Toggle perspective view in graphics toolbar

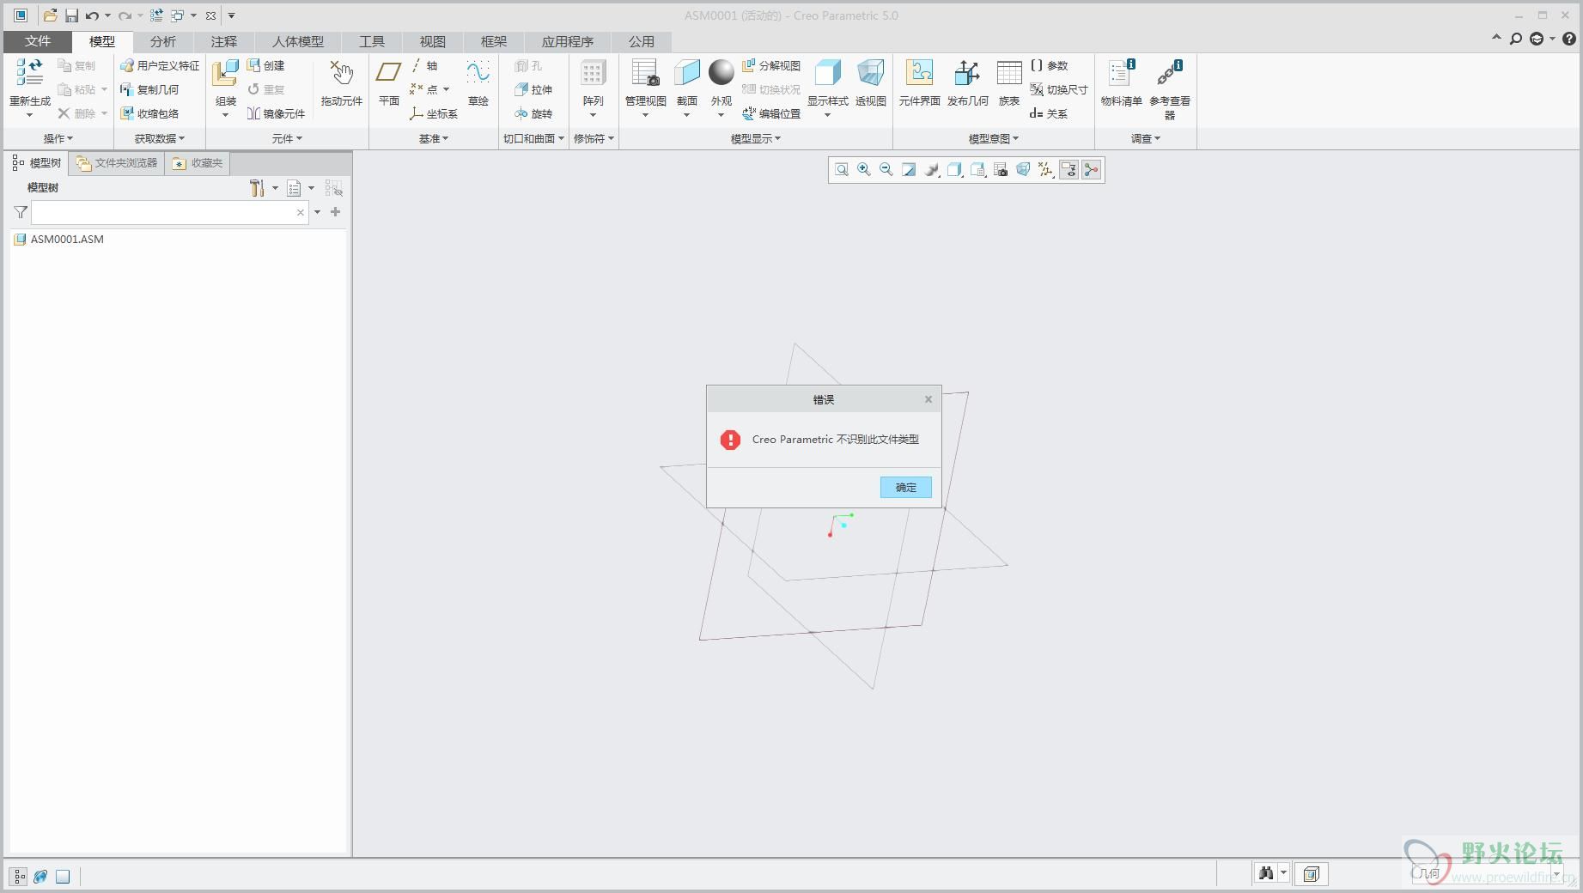coord(1023,170)
